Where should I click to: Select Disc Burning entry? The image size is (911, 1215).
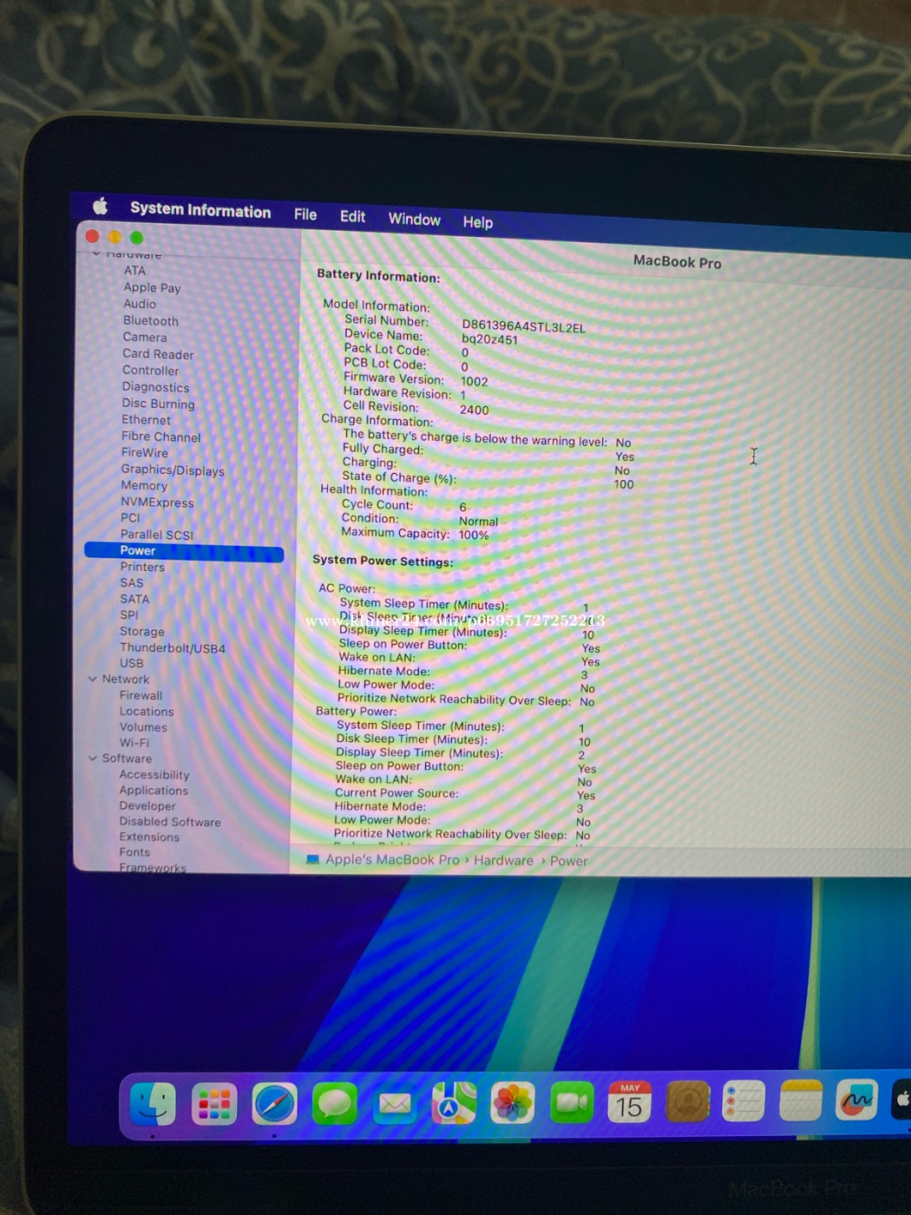[x=158, y=404]
